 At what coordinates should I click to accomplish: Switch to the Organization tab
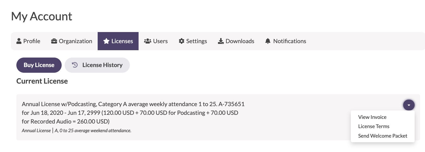pyautogui.click(x=72, y=41)
